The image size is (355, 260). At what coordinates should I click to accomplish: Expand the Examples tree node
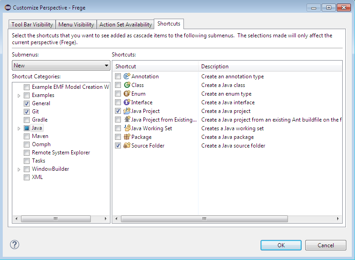coord(19,96)
